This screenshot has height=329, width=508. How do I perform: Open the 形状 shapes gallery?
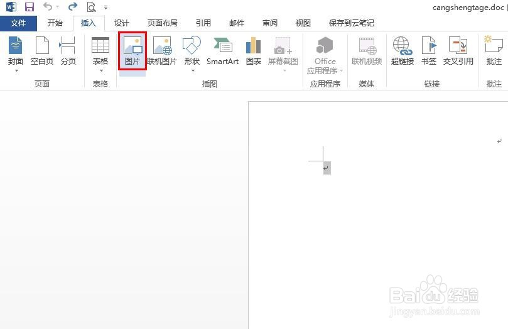pos(192,50)
